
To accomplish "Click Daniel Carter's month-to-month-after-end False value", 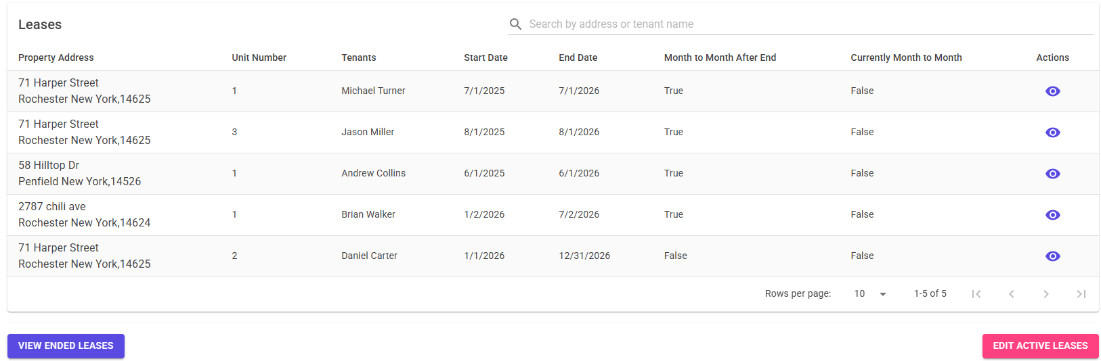I will point(675,256).
